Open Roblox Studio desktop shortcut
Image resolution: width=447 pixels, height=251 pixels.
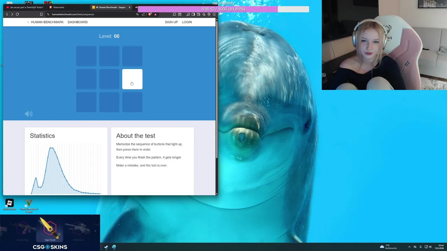(x=9, y=205)
